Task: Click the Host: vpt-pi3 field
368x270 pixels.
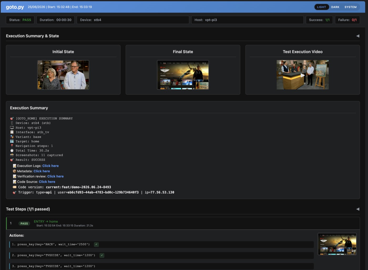Action: coord(247,20)
